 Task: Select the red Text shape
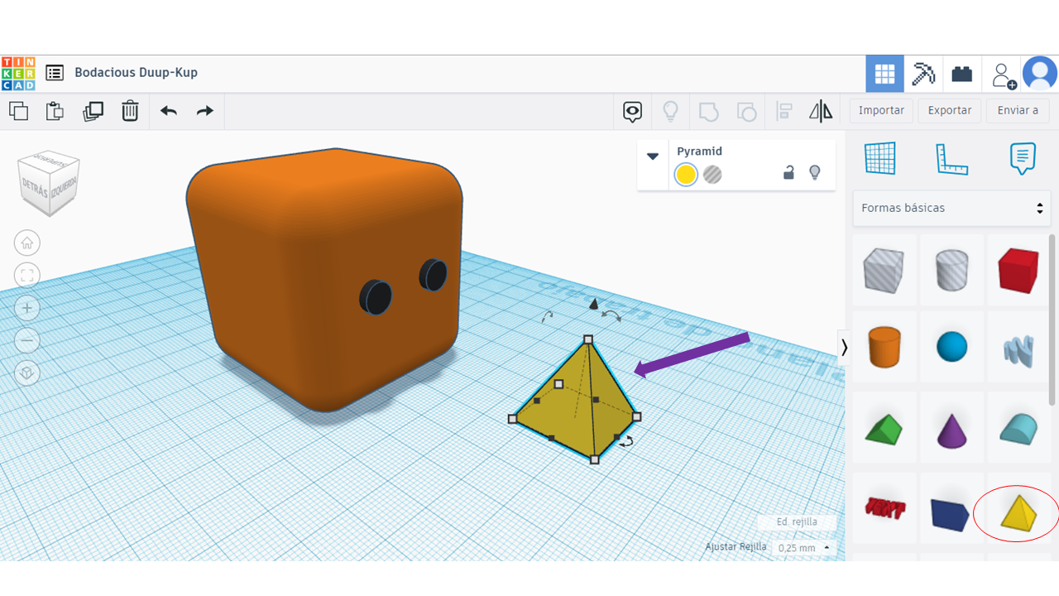click(x=884, y=507)
